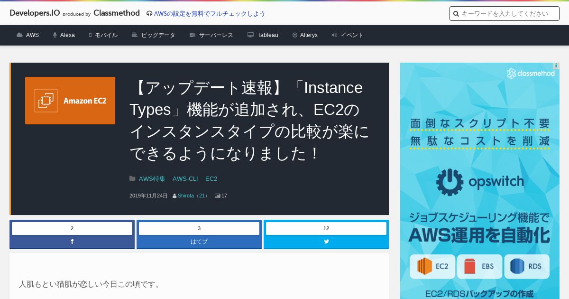Open the Classmethod logo link
This screenshot has height=299, width=569.
tap(117, 13)
